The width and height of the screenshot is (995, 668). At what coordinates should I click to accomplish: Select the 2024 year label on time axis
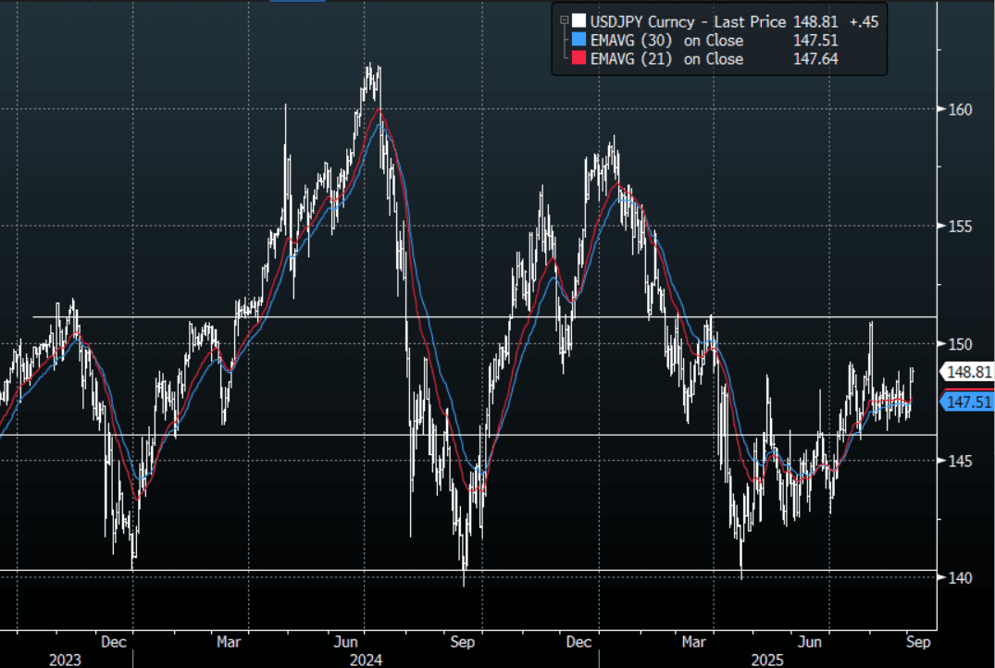367,660
